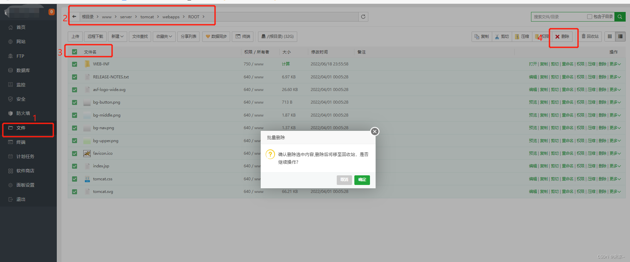630x262 pixels.
Task: Open the 新建 new dropdown
Action: (118, 37)
